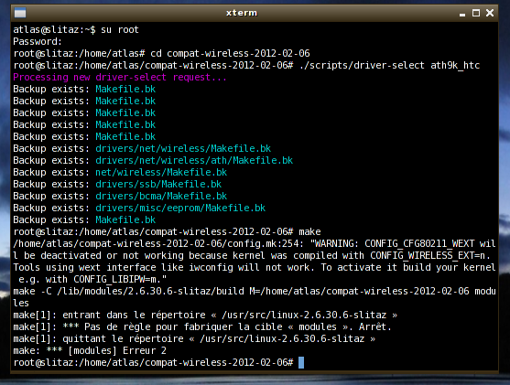Click the blue terminal cursor block
Image resolution: width=510 pixels, height=385 pixels.
pos(301,362)
